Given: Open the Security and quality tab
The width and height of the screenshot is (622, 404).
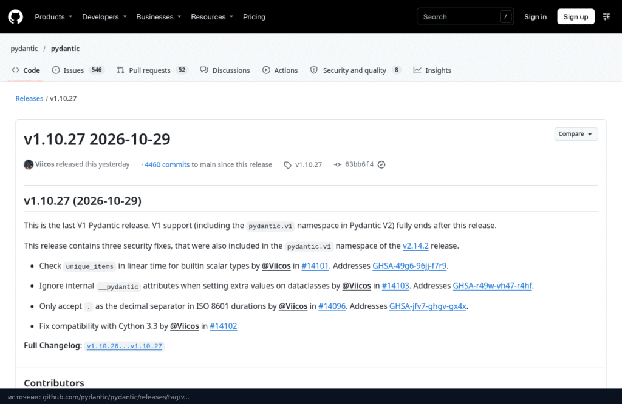Looking at the screenshot, I should pos(355,70).
